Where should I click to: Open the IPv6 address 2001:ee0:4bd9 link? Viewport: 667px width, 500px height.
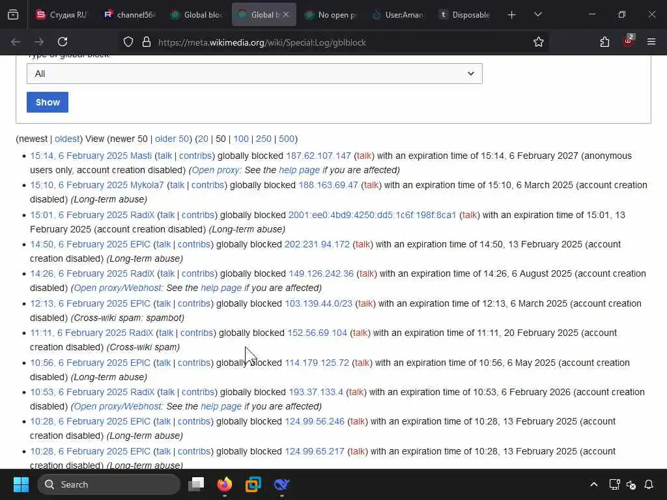point(372,215)
